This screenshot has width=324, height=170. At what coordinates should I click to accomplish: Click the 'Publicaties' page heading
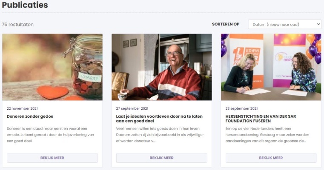point(25,5)
